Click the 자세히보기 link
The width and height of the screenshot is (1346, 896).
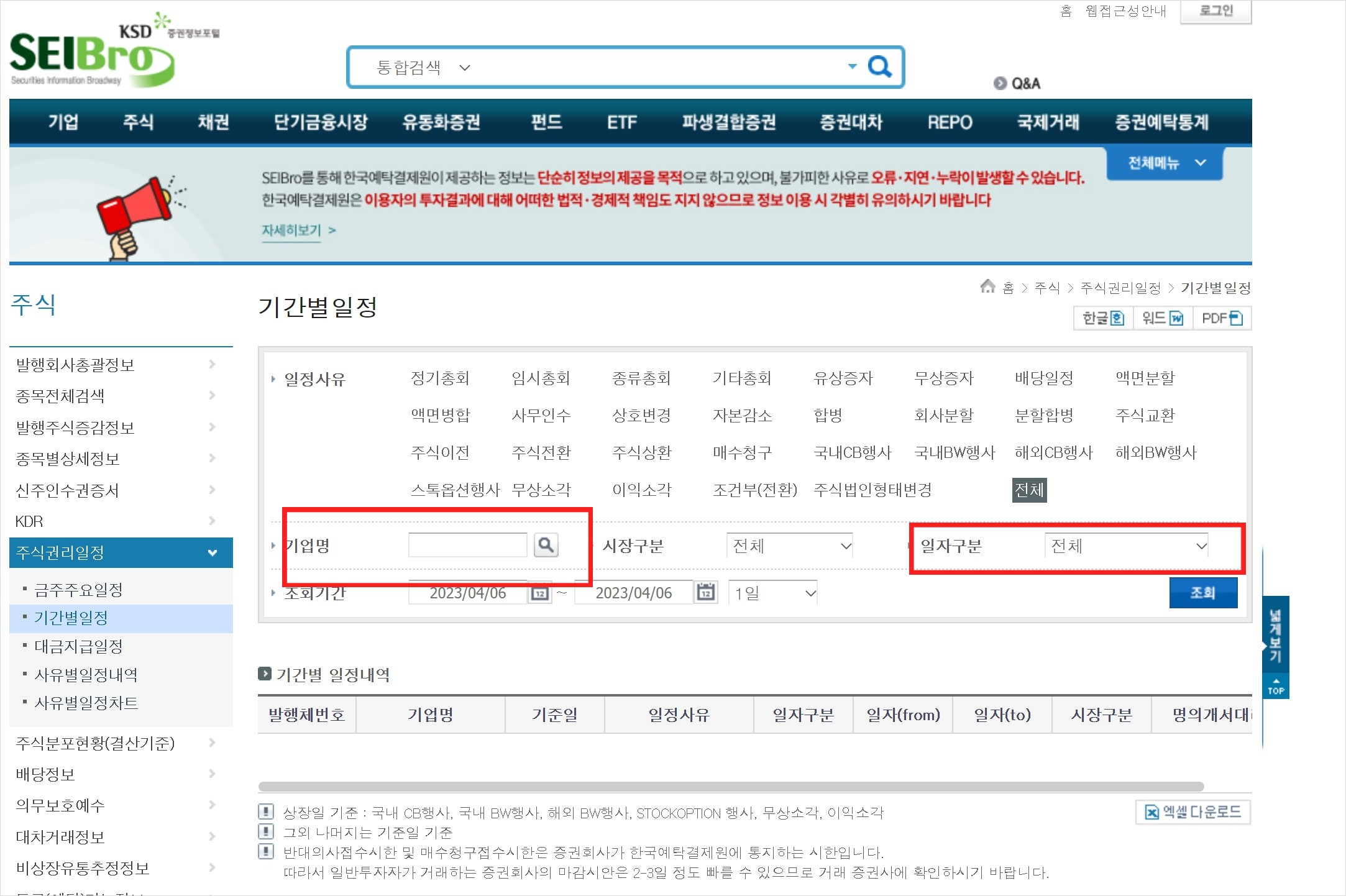click(291, 231)
